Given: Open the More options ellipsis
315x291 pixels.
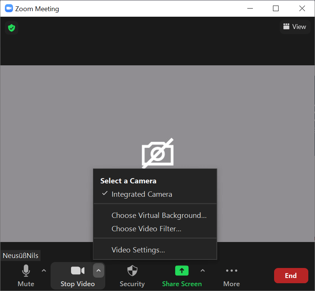Looking at the screenshot, I should pos(231,275).
